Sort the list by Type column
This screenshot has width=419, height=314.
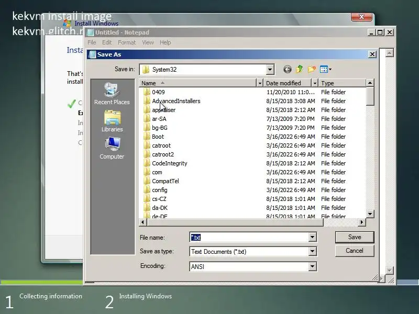[342, 83]
